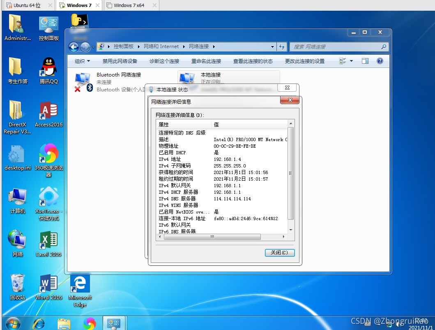435x330 pixels.
Task: Click 更改此连接的设置 in the toolbar
Action: [305, 61]
